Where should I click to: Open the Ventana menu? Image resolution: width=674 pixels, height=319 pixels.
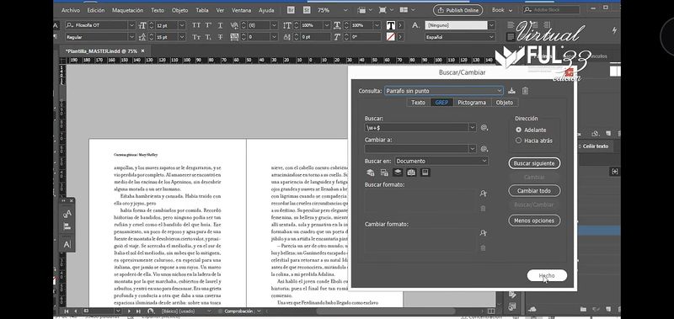pos(241,10)
